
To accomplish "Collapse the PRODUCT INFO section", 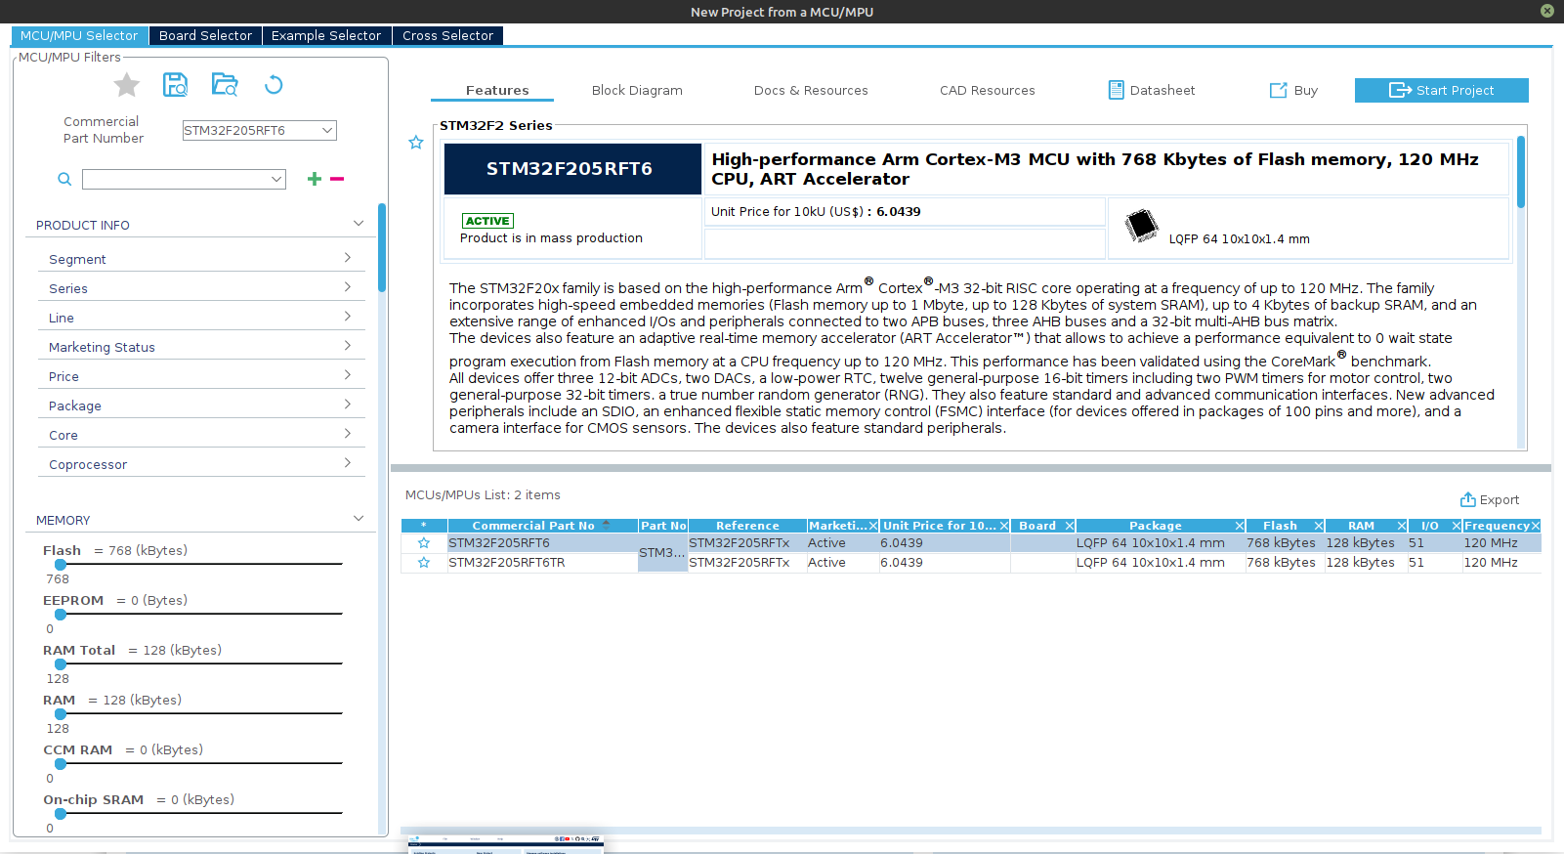I will tap(359, 224).
